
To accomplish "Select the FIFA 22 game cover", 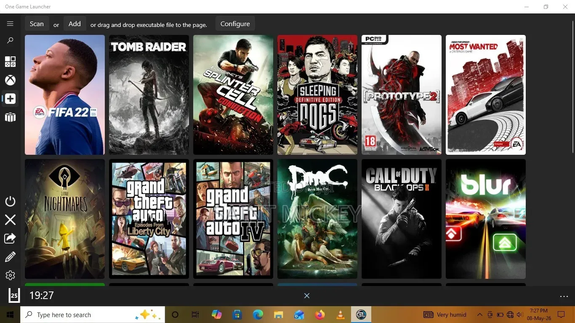I will 65,95.
